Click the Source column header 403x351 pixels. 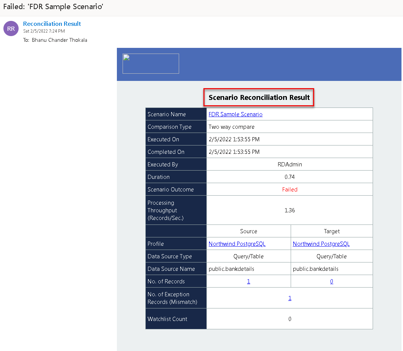click(x=249, y=231)
